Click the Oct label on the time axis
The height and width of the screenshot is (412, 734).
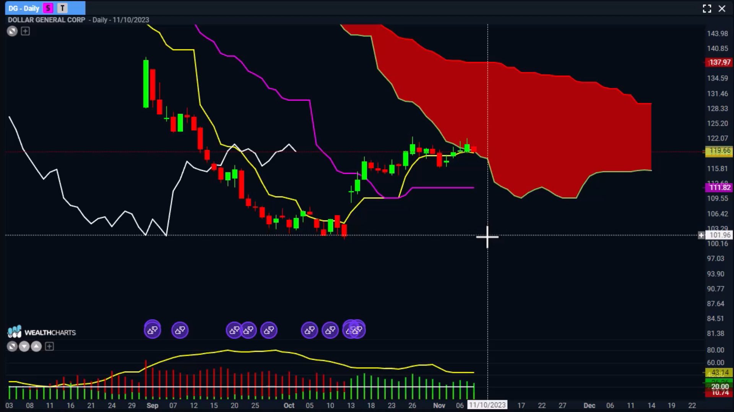[x=289, y=406]
